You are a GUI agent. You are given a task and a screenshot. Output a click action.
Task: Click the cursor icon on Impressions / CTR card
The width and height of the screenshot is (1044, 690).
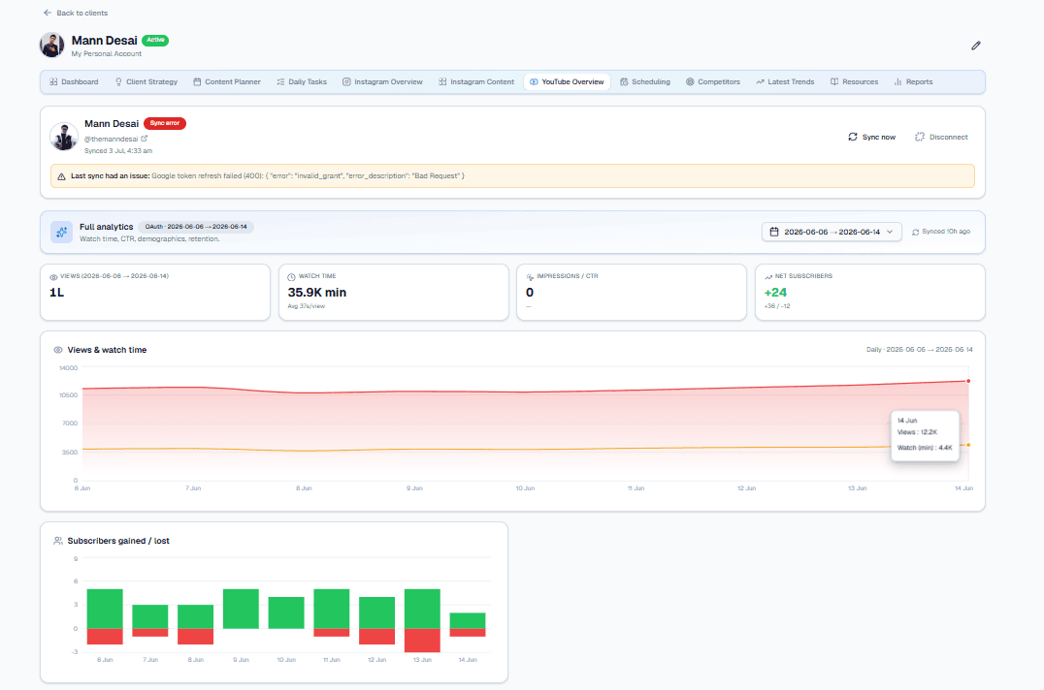click(x=530, y=277)
